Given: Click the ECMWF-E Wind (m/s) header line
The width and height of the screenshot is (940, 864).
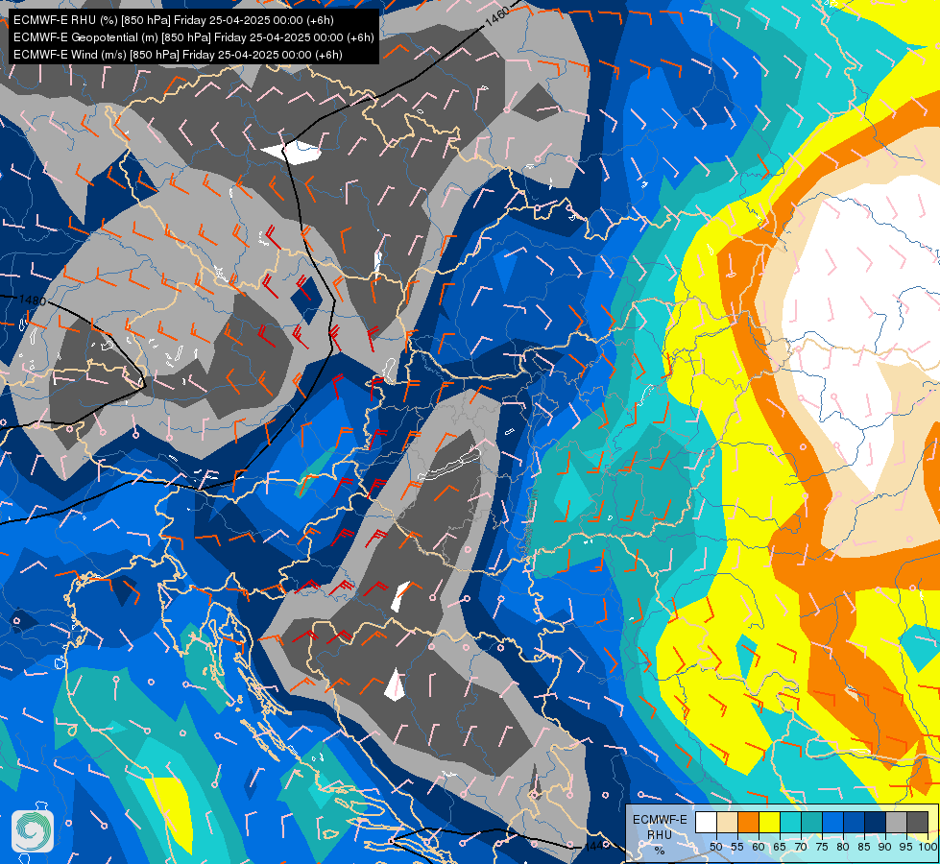Looking at the screenshot, I should 178,55.
